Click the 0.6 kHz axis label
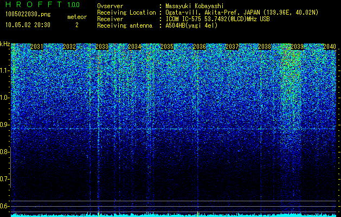This screenshot has width=341, height=217. pyautogui.click(x=4, y=206)
